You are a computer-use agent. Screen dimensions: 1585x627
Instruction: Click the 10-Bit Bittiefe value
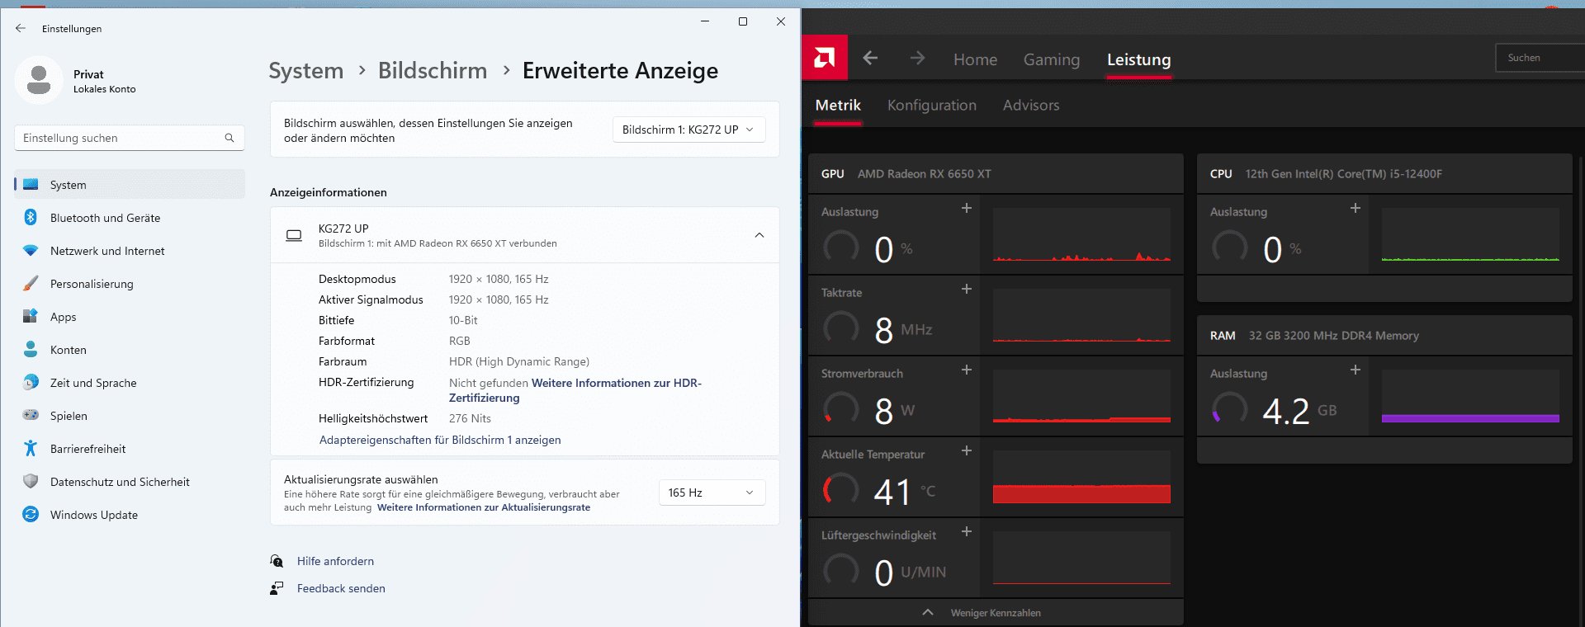click(463, 320)
